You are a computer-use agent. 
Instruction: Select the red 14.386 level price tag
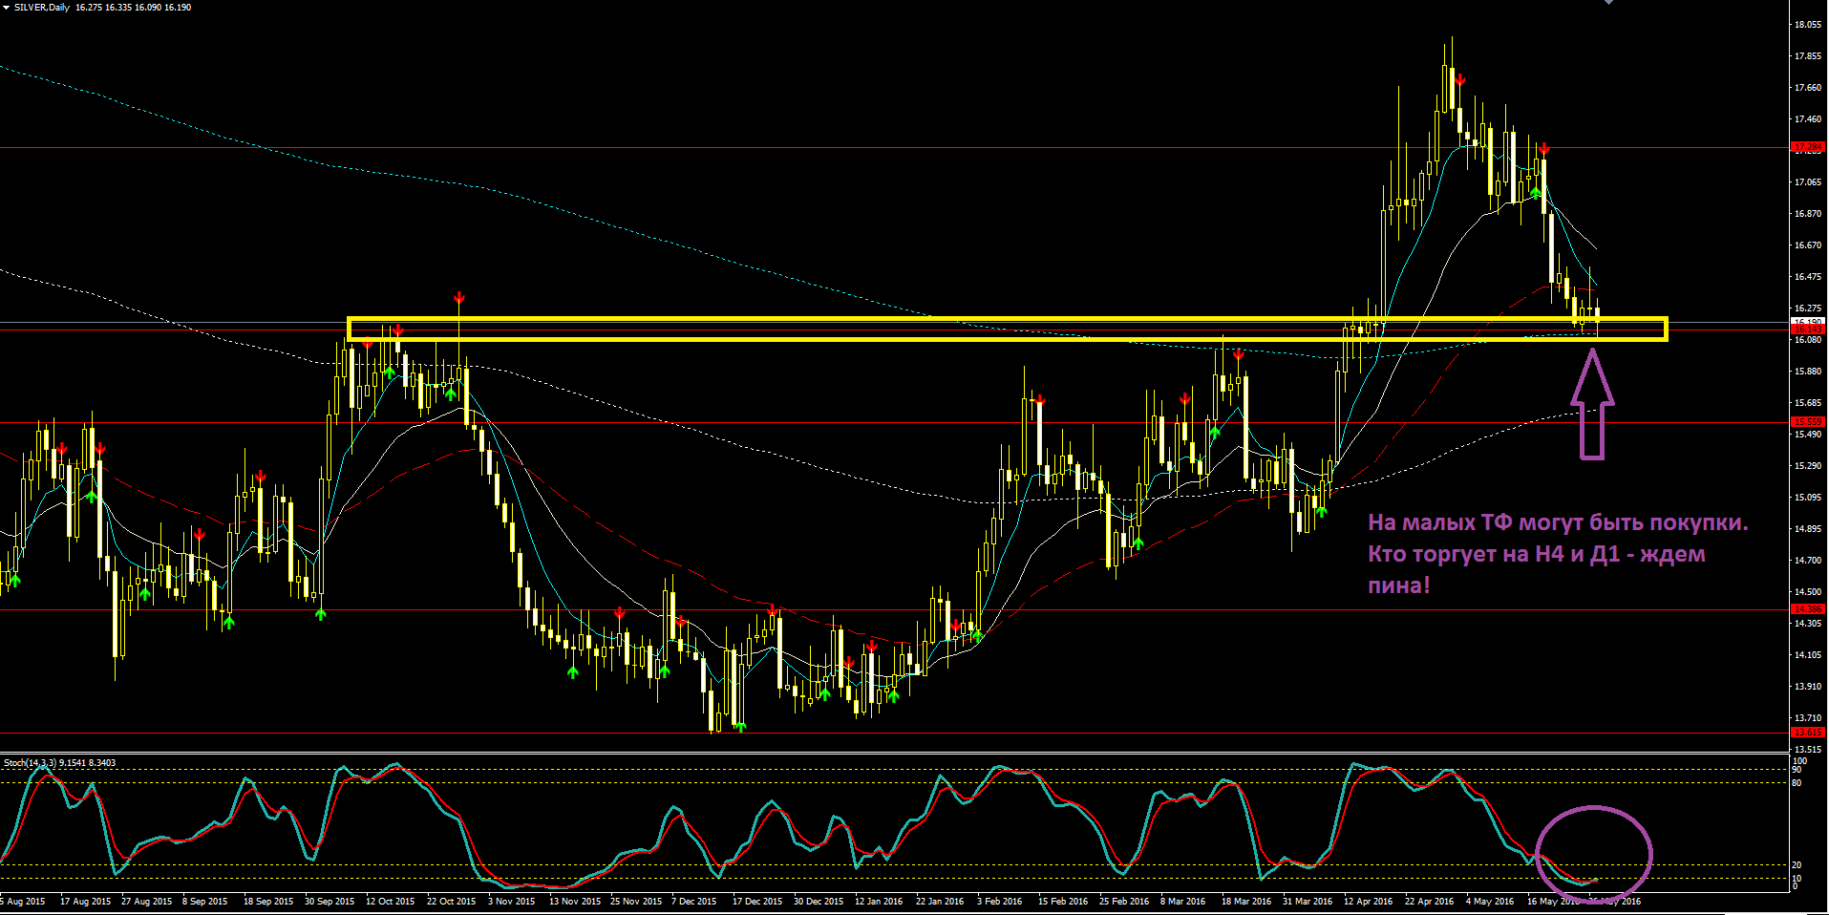pyautogui.click(x=1809, y=608)
